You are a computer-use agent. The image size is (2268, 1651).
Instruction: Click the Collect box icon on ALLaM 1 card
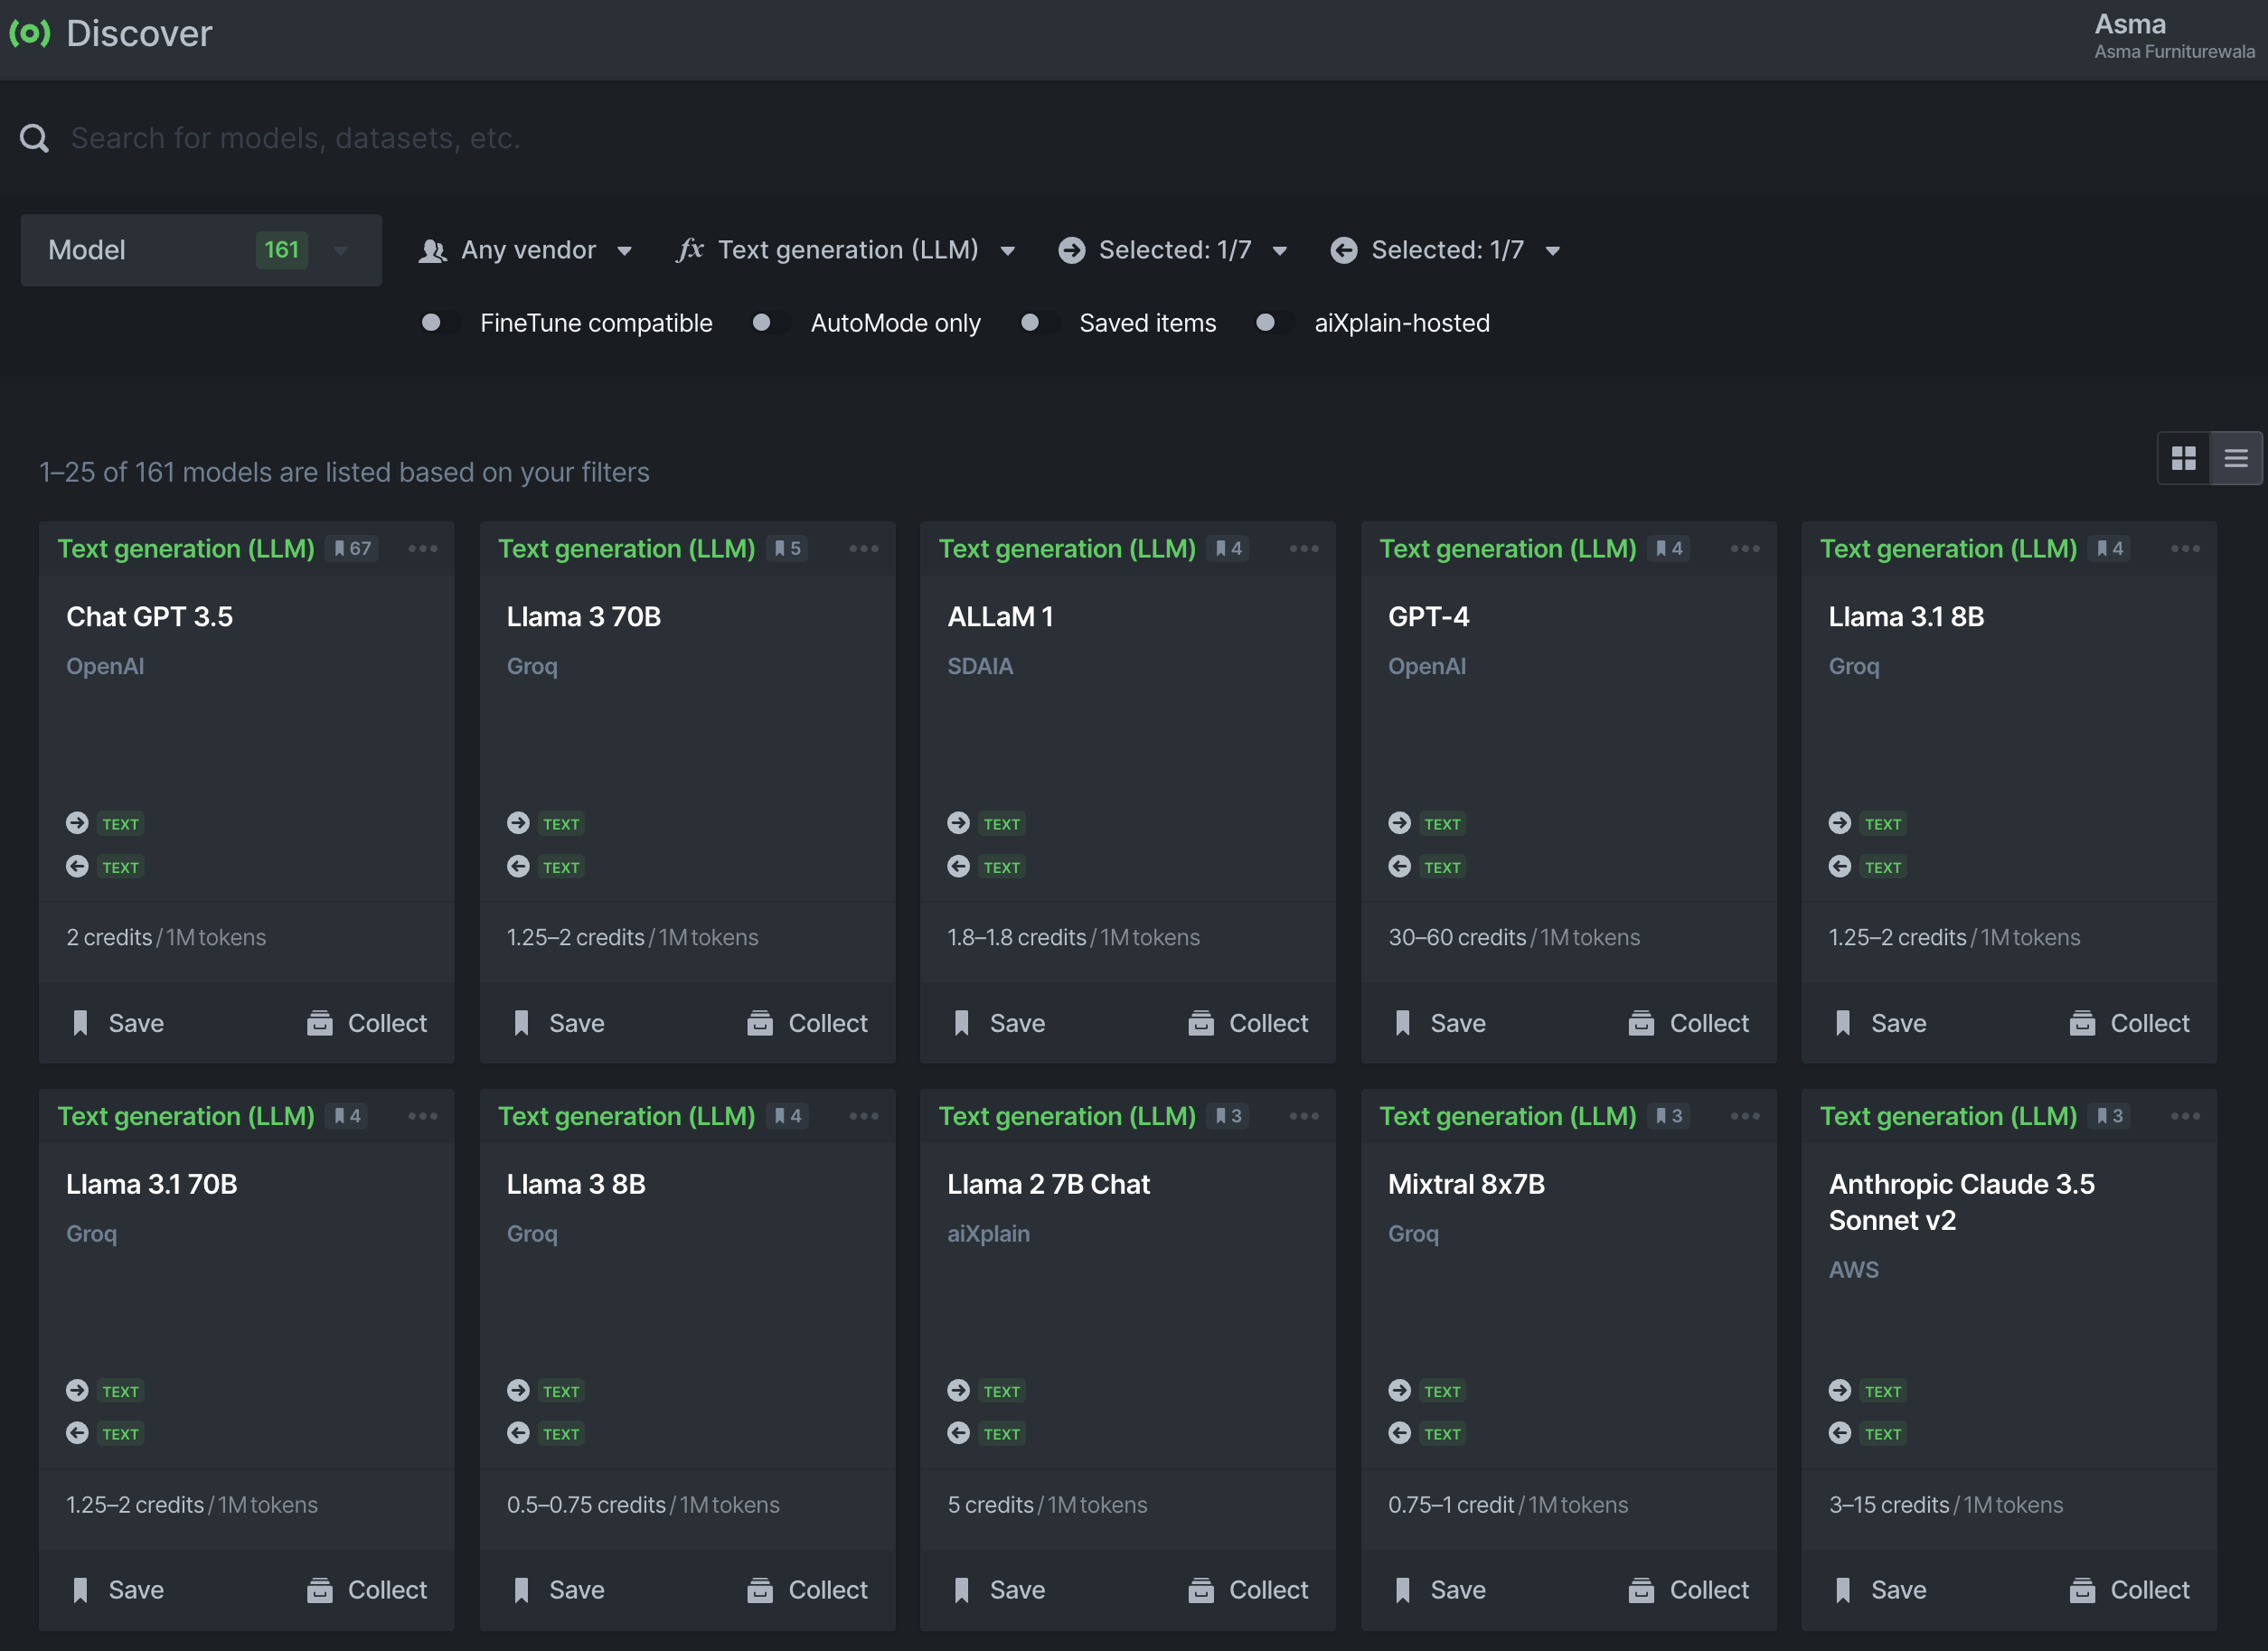(x=1201, y=1023)
